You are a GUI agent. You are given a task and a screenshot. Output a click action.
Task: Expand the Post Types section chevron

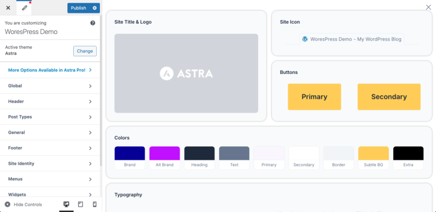(x=90, y=117)
